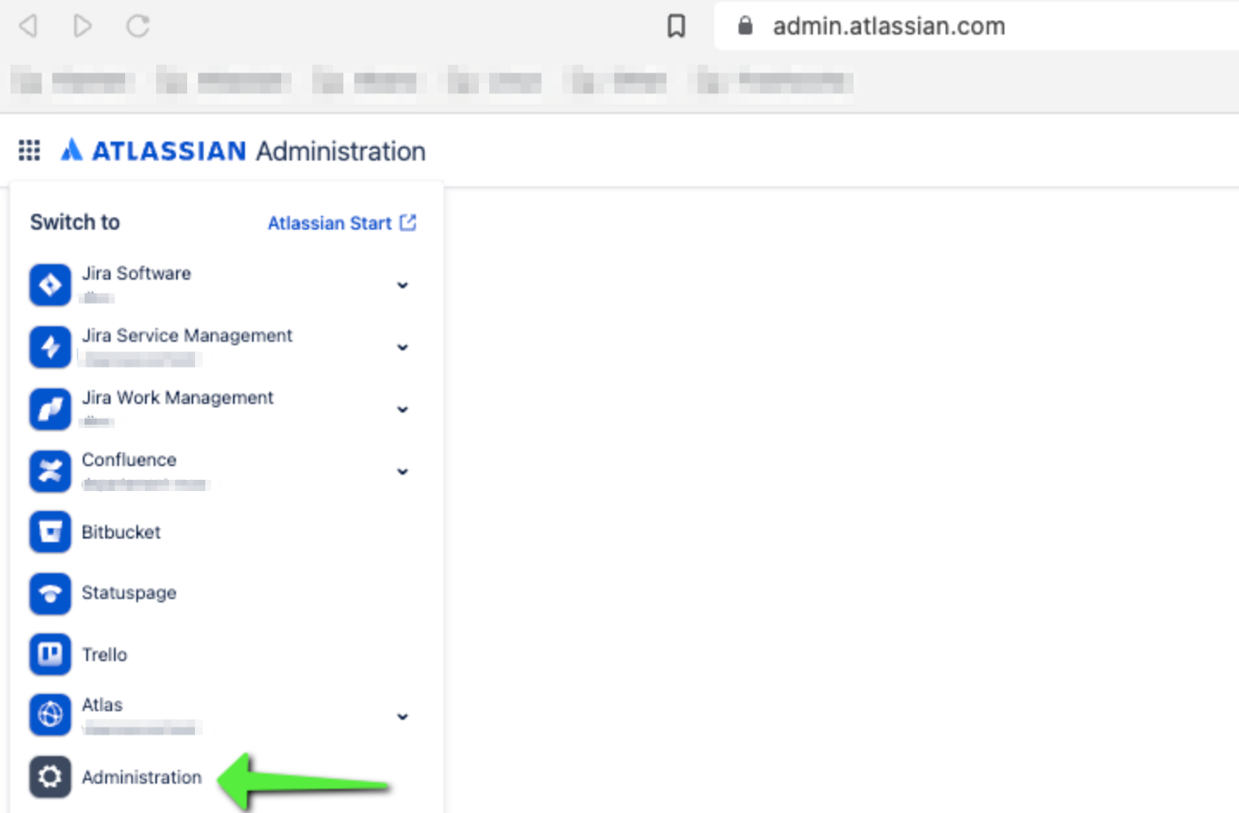Click the Jira Work Management icon
Image resolution: width=1239 pixels, height=813 pixels.
(x=50, y=409)
